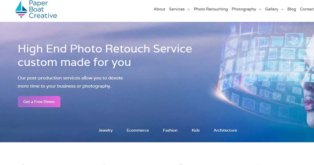
Task: Select the Jewelry category link
Action: pyautogui.click(x=105, y=130)
